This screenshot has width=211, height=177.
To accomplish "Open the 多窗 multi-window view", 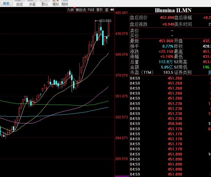I will tap(32, 3).
